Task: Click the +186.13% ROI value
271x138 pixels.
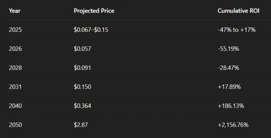Action: [231, 106]
